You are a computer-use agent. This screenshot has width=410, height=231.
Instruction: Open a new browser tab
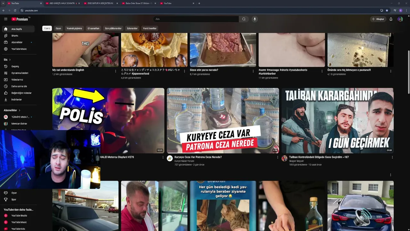(x=199, y=3)
